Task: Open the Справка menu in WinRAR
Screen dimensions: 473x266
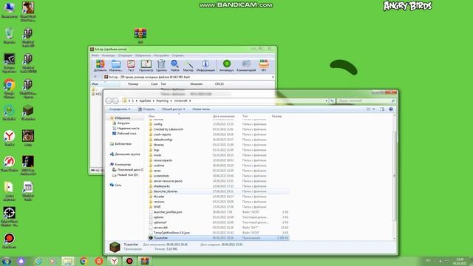Action: [x=177, y=55]
